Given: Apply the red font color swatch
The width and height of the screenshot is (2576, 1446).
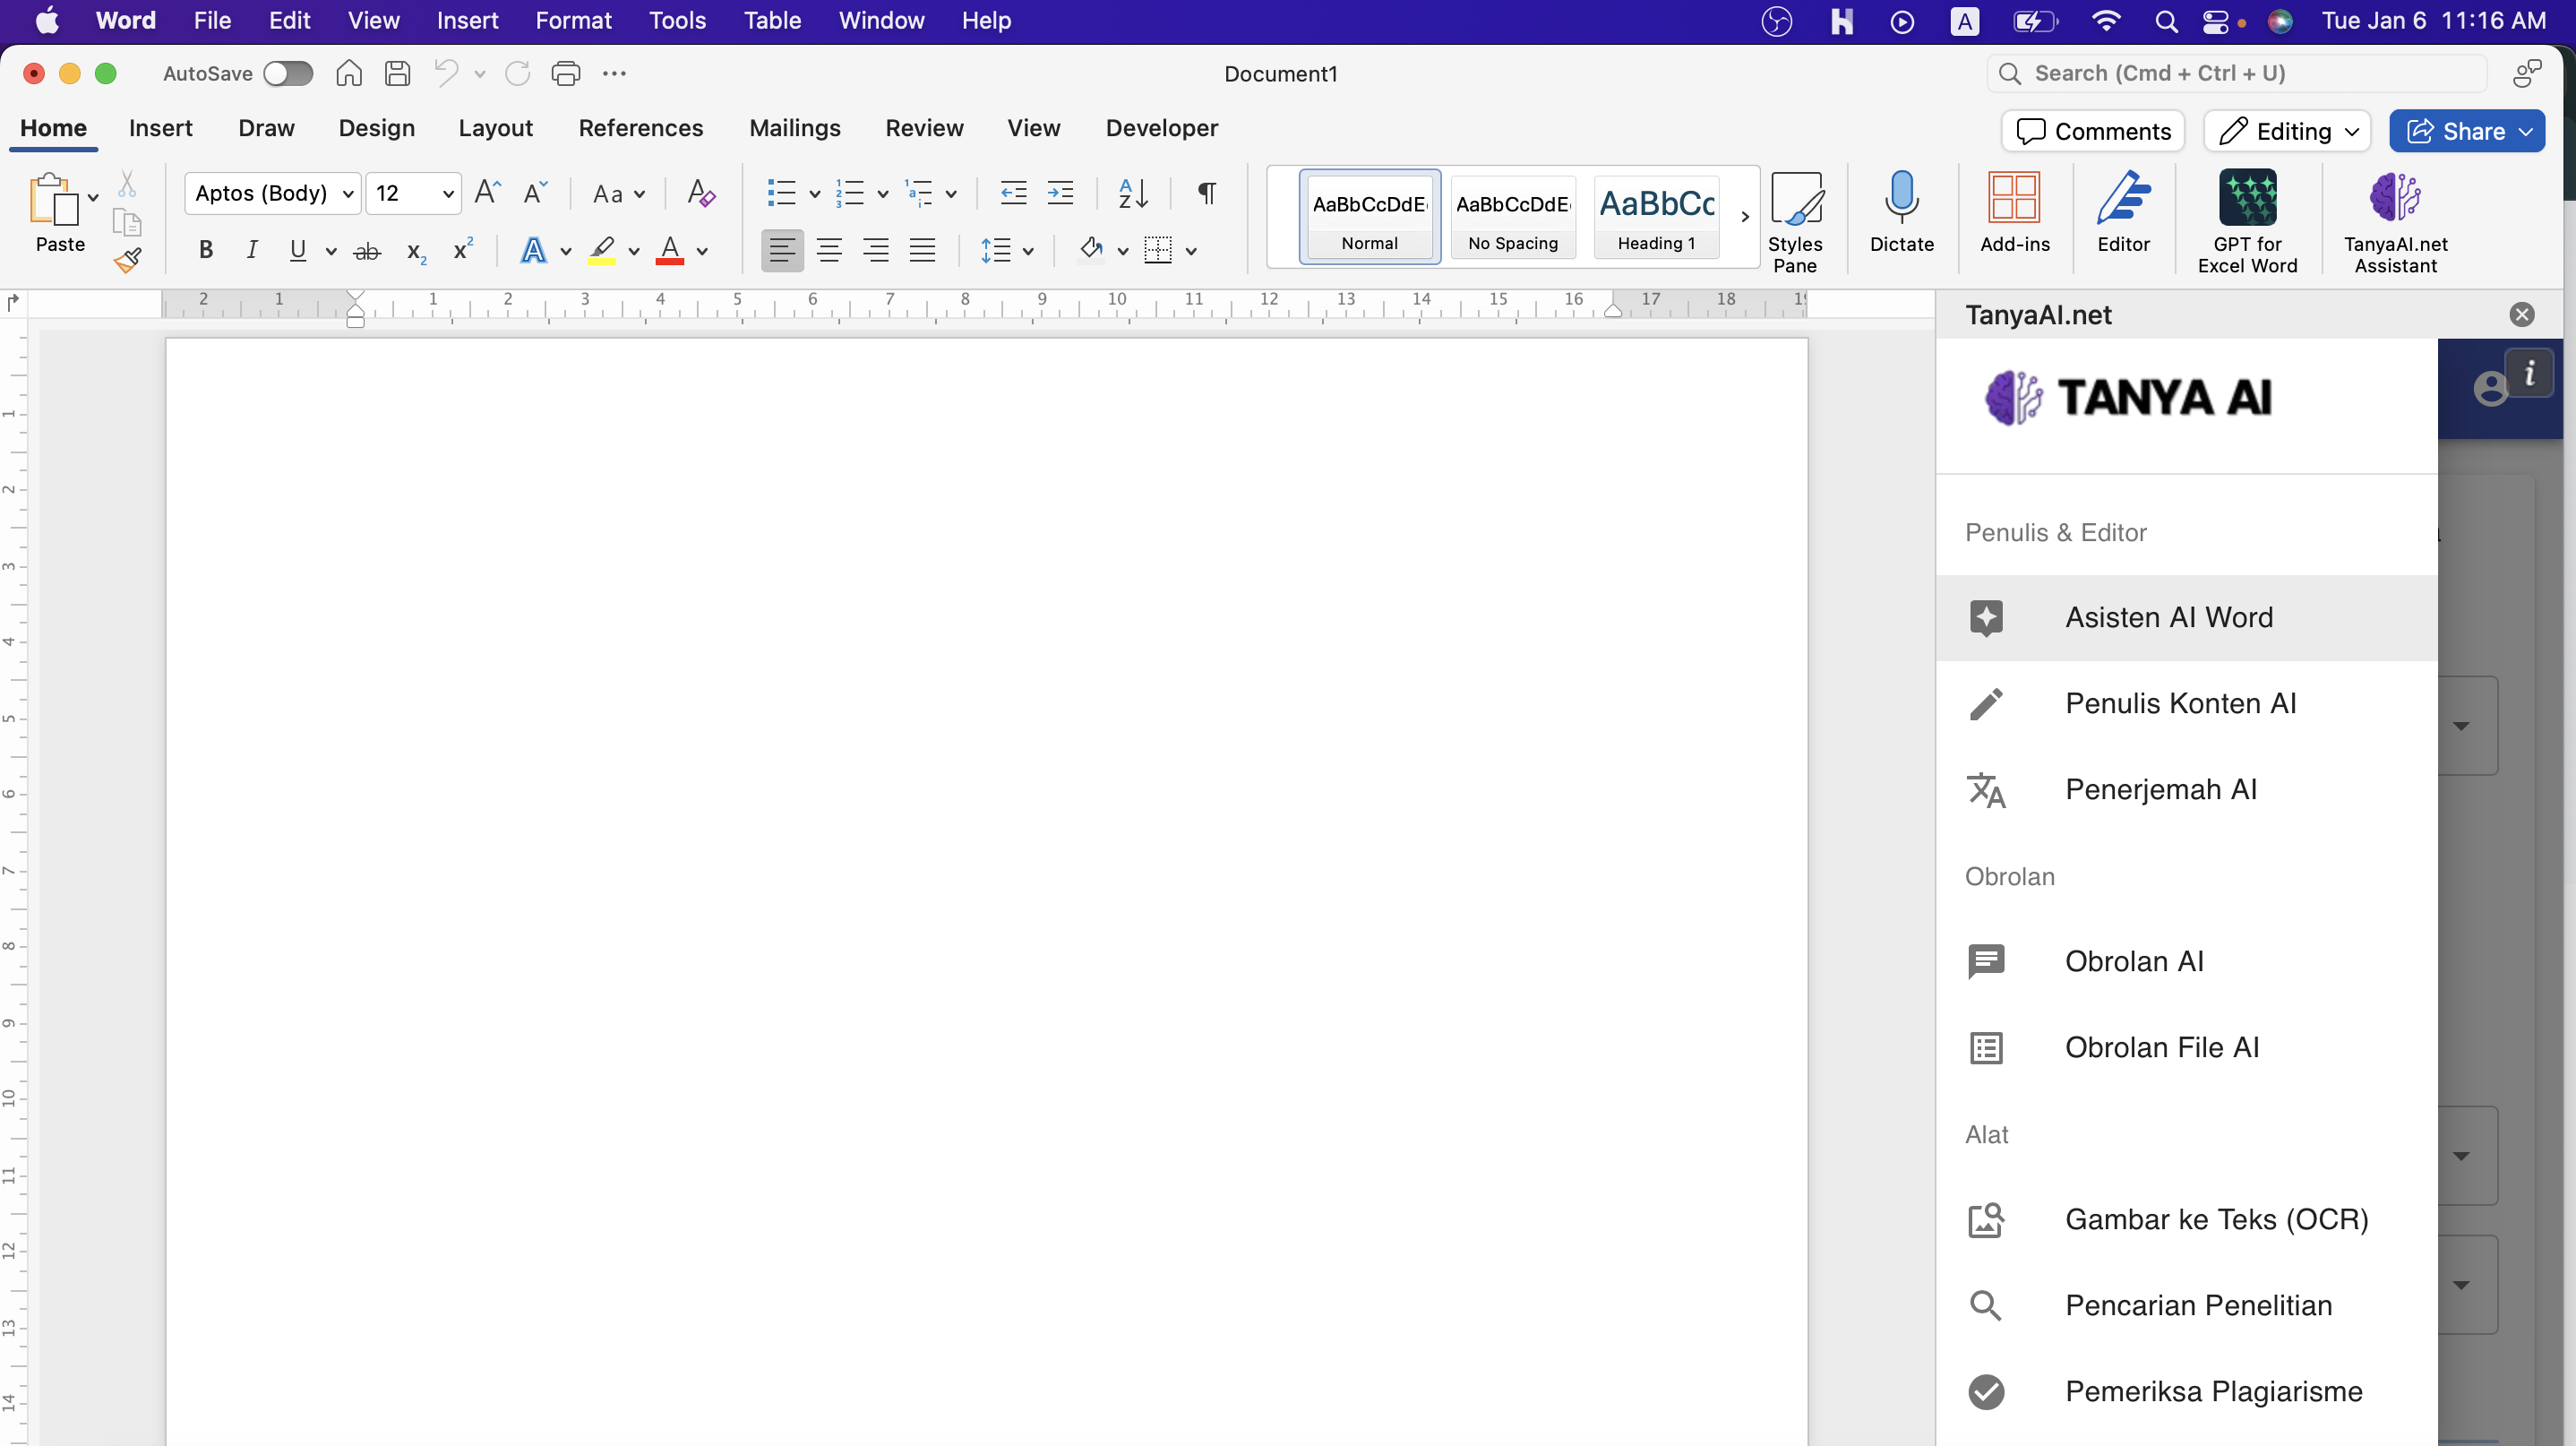Looking at the screenshot, I should [669, 250].
